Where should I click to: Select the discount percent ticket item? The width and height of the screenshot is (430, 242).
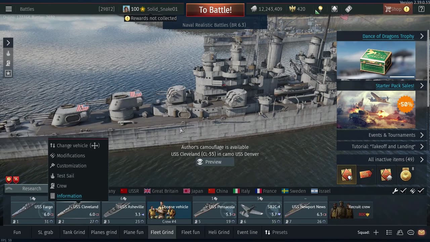366,175
